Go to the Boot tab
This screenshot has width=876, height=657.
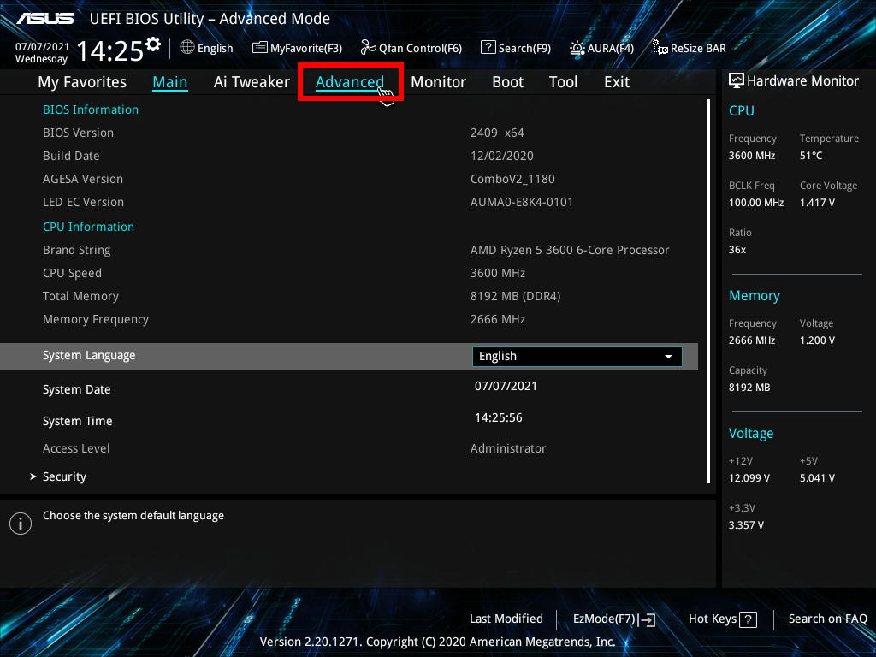pos(507,82)
